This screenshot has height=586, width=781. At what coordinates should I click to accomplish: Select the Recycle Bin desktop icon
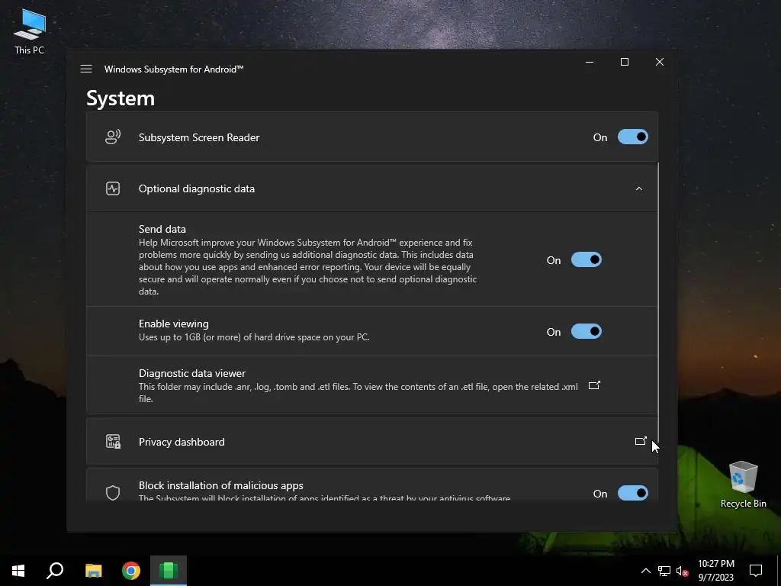(743, 484)
